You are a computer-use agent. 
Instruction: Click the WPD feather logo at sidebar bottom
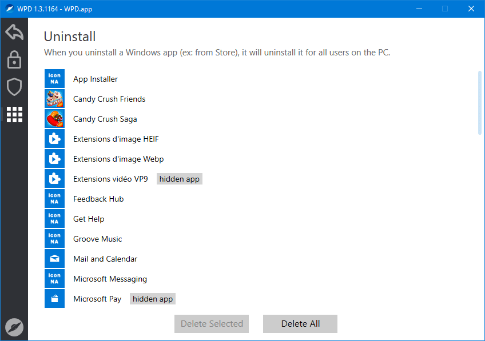[x=14, y=327]
